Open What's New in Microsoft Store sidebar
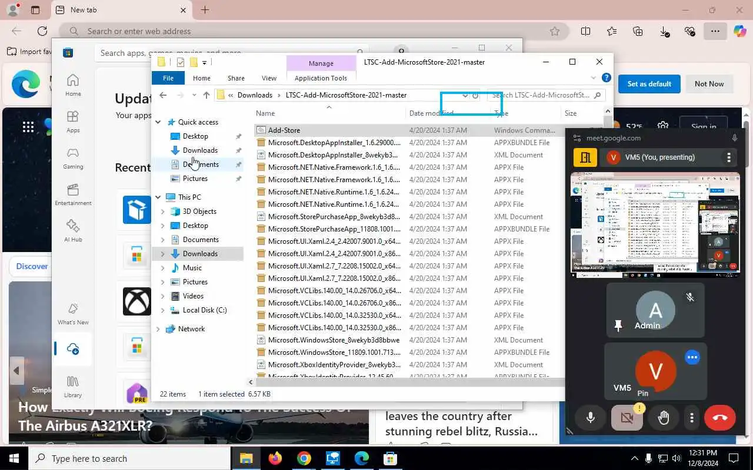This screenshot has width=753, height=470. [73, 314]
